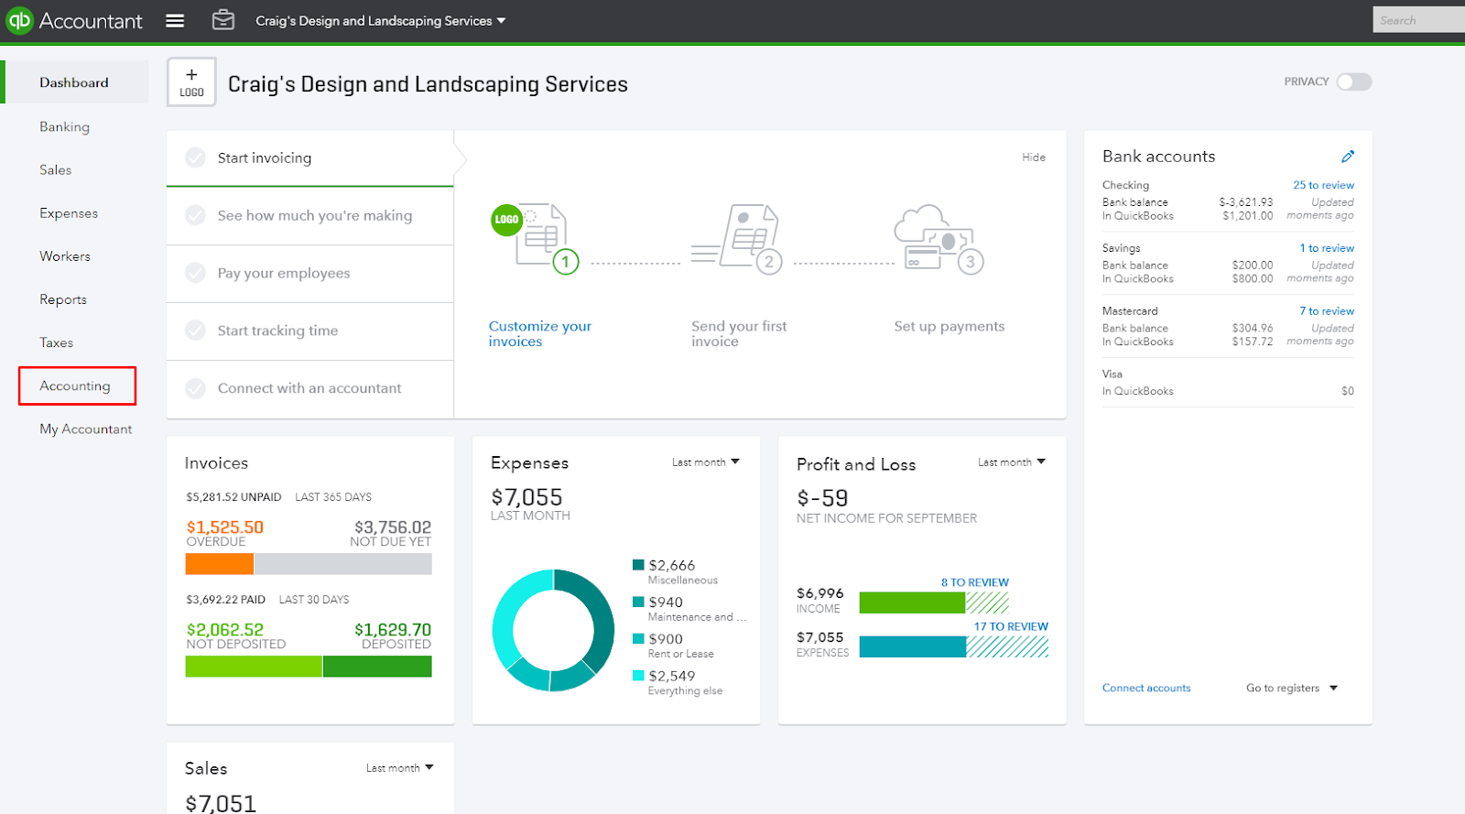Toggle the hamburger navigation menu
The height and width of the screenshot is (814, 1465).
coord(175,21)
